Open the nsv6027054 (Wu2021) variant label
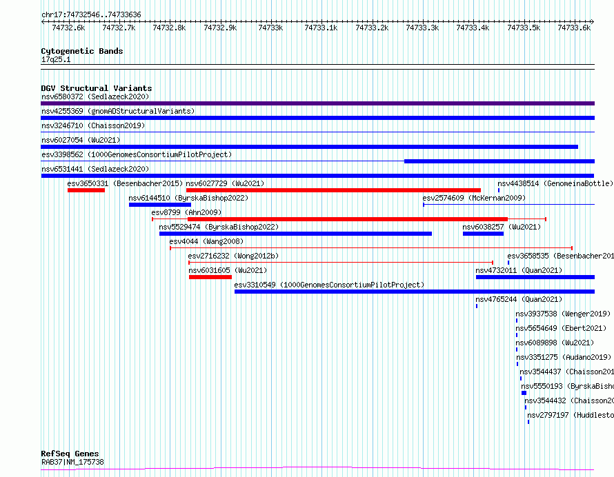Viewport: 614px width, 477px height. click(81, 140)
